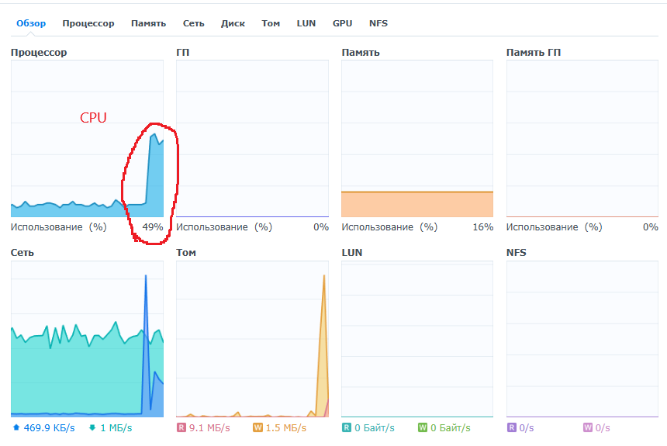Click the NFS read R icon
The image size is (667, 446).
(512, 427)
